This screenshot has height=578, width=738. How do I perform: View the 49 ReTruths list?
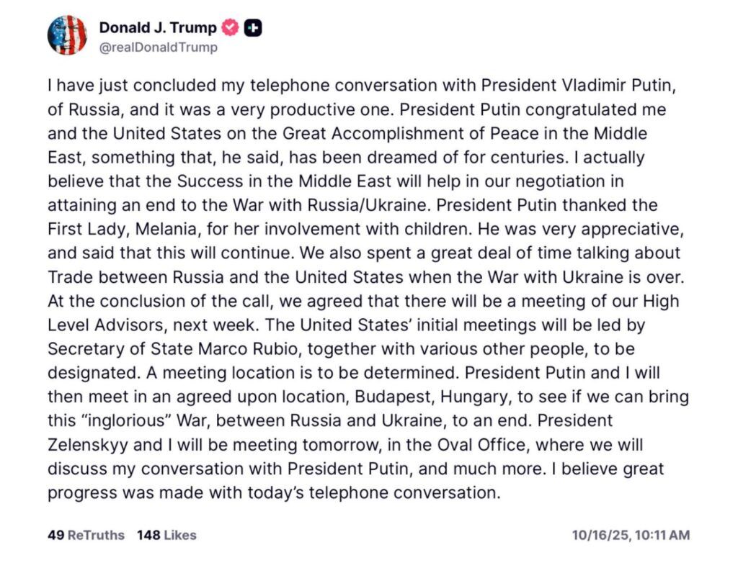coord(86,535)
